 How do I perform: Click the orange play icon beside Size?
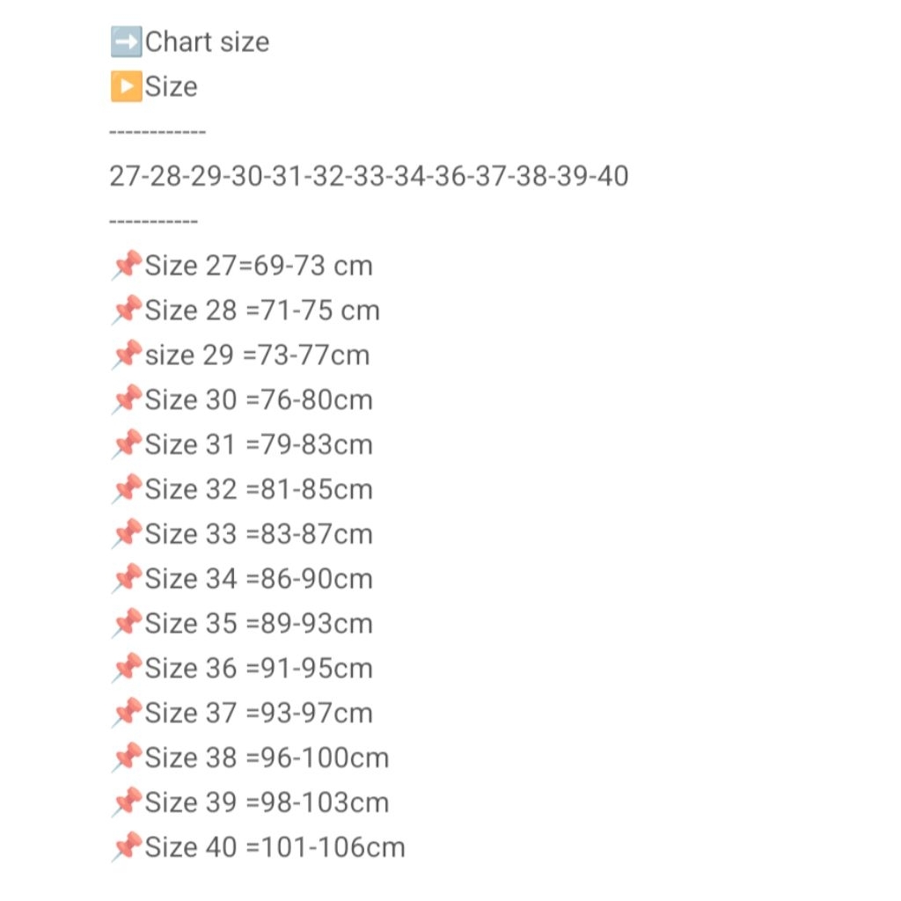click(126, 86)
